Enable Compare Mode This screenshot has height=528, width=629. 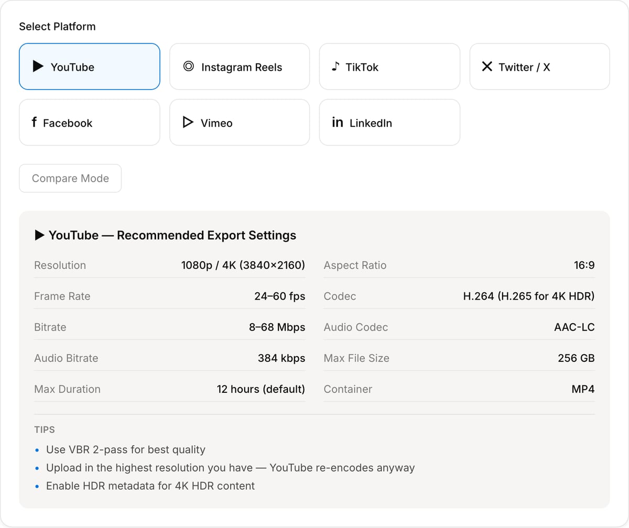70,178
